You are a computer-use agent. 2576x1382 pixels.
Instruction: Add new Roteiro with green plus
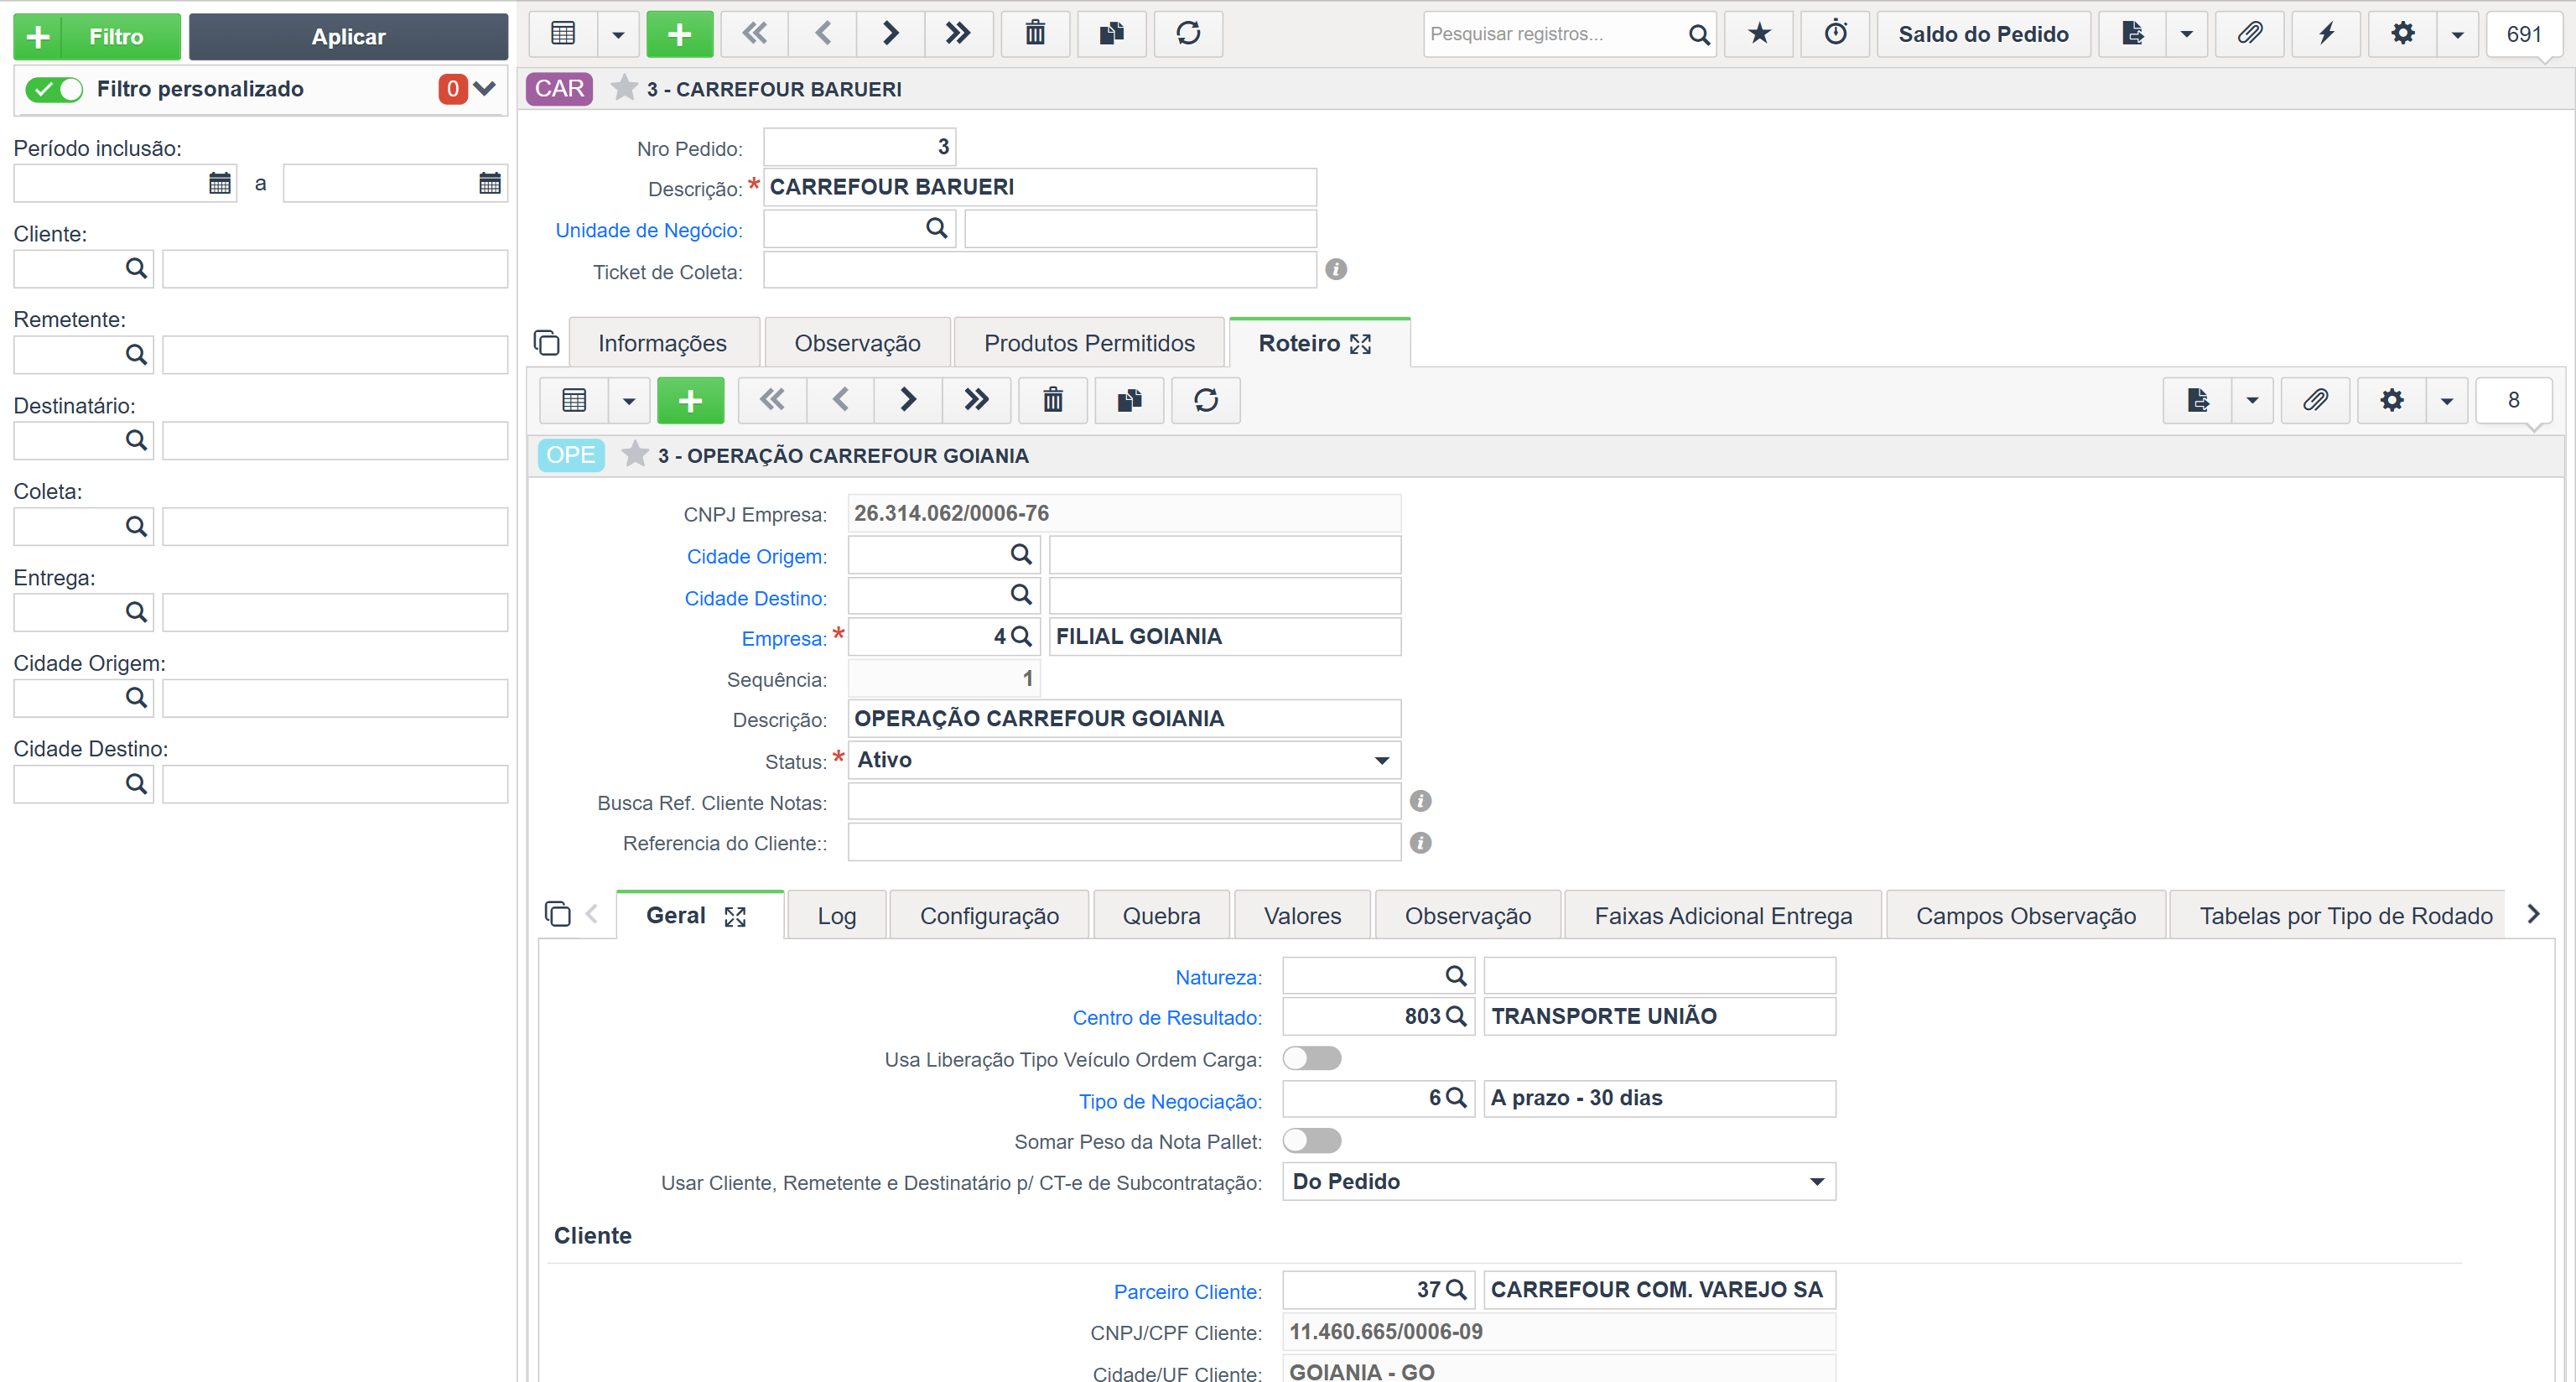[x=691, y=401]
